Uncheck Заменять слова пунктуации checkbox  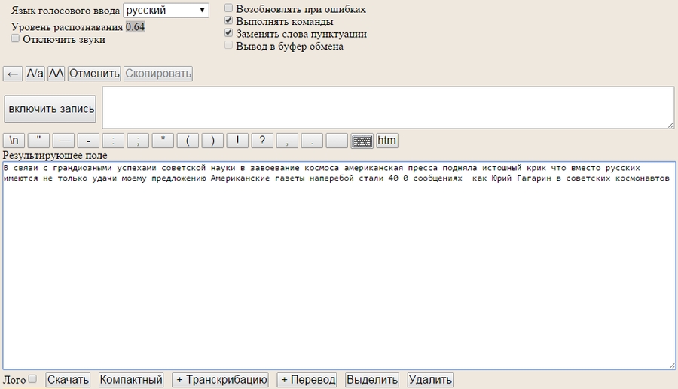(228, 33)
